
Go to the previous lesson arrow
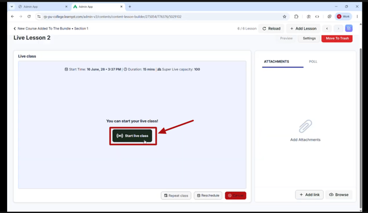(327, 29)
